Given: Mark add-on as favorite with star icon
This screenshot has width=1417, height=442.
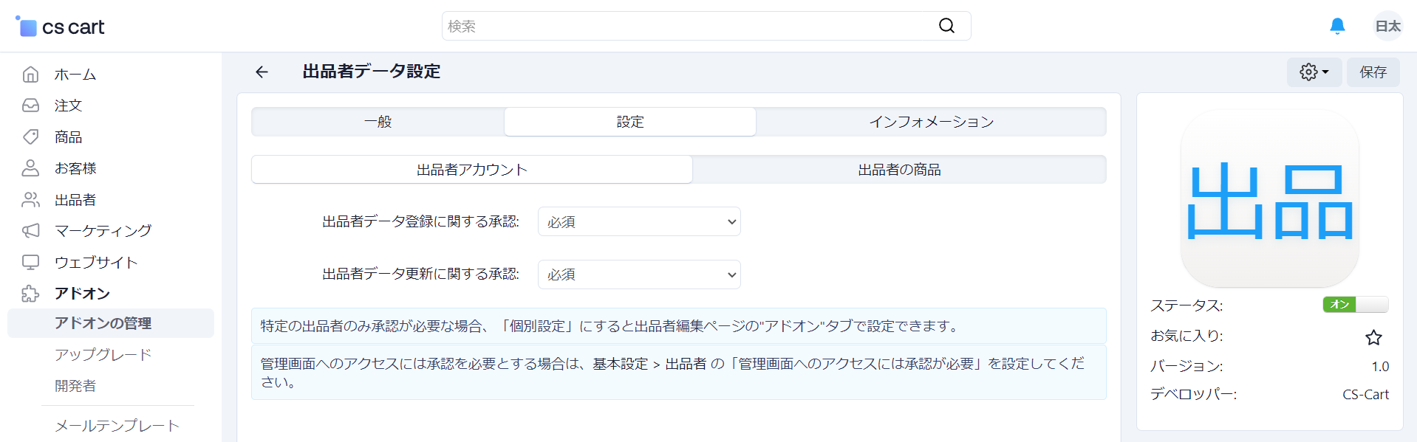Looking at the screenshot, I should point(1373,337).
